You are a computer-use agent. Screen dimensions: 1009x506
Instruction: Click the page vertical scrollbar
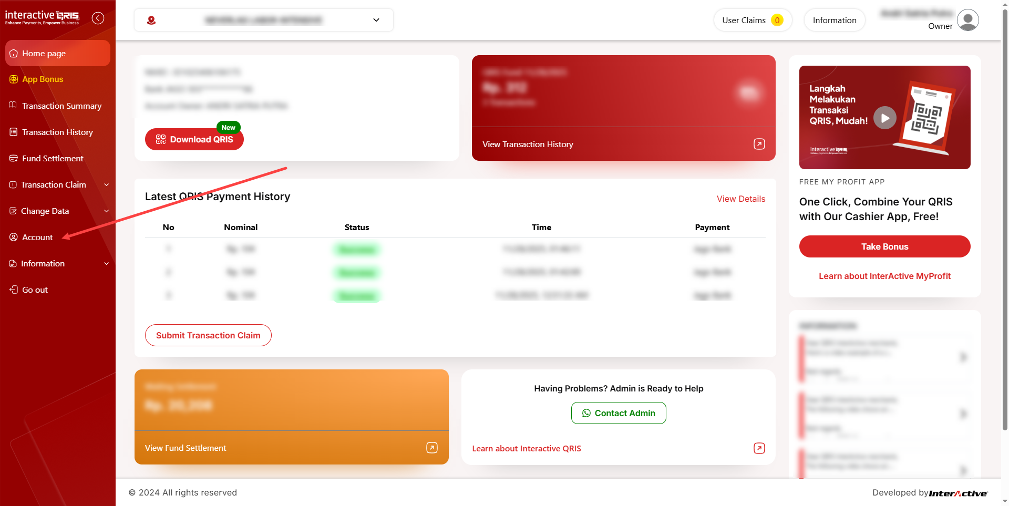pyautogui.click(x=1005, y=221)
